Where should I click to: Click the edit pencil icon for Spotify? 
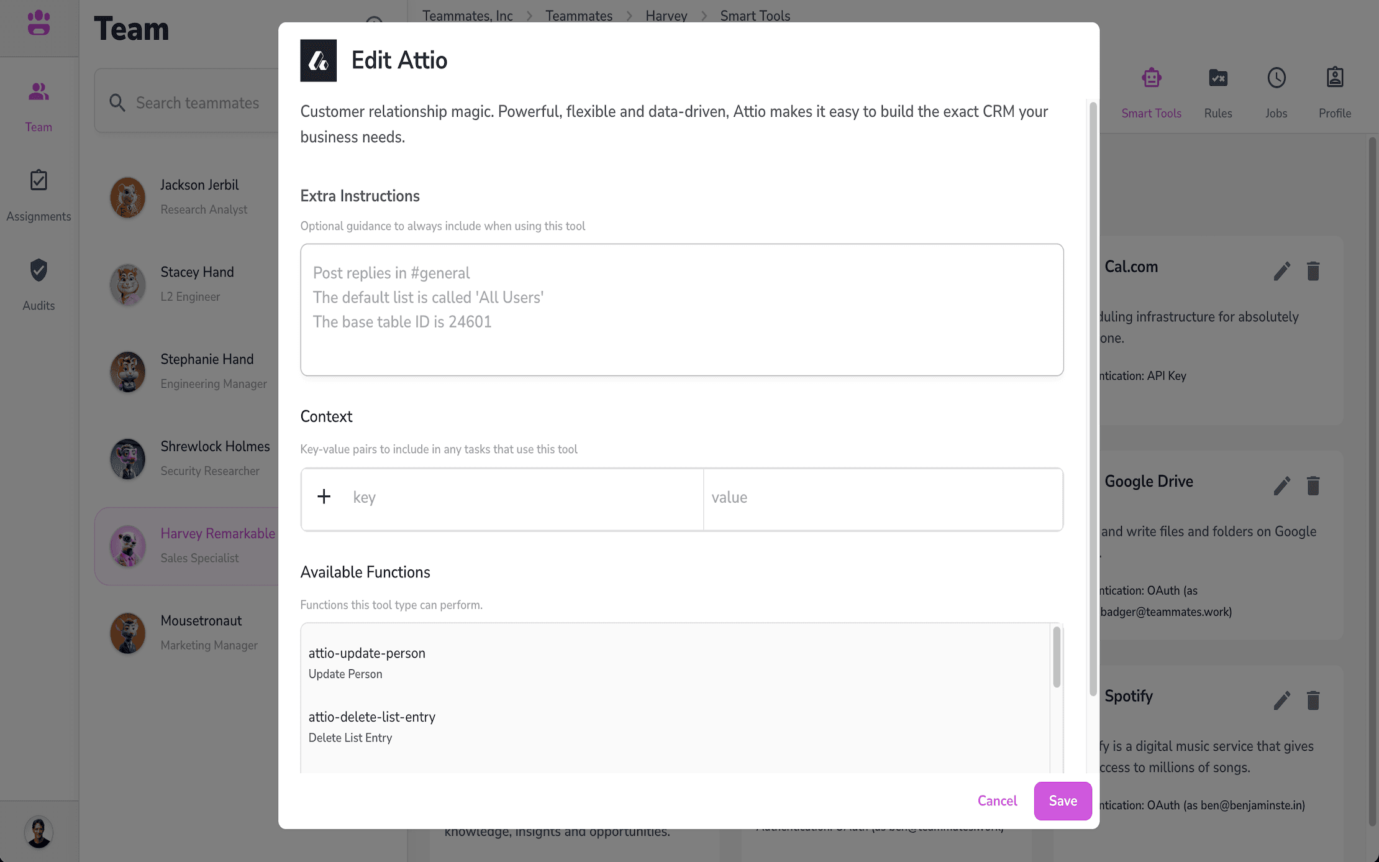point(1281,700)
